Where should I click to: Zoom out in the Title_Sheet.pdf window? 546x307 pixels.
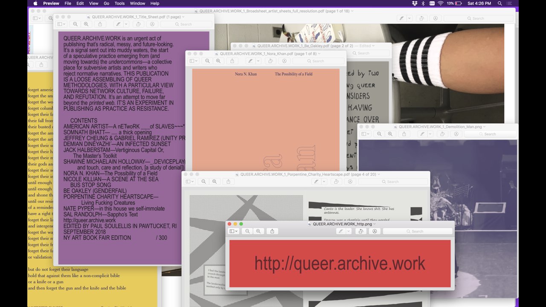click(76, 24)
